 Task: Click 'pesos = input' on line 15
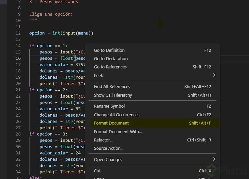pos(56,52)
